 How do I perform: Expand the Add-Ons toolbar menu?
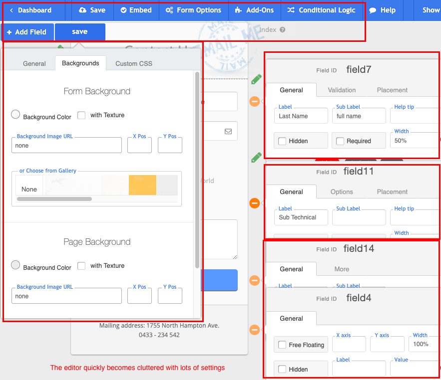[254, 10]
